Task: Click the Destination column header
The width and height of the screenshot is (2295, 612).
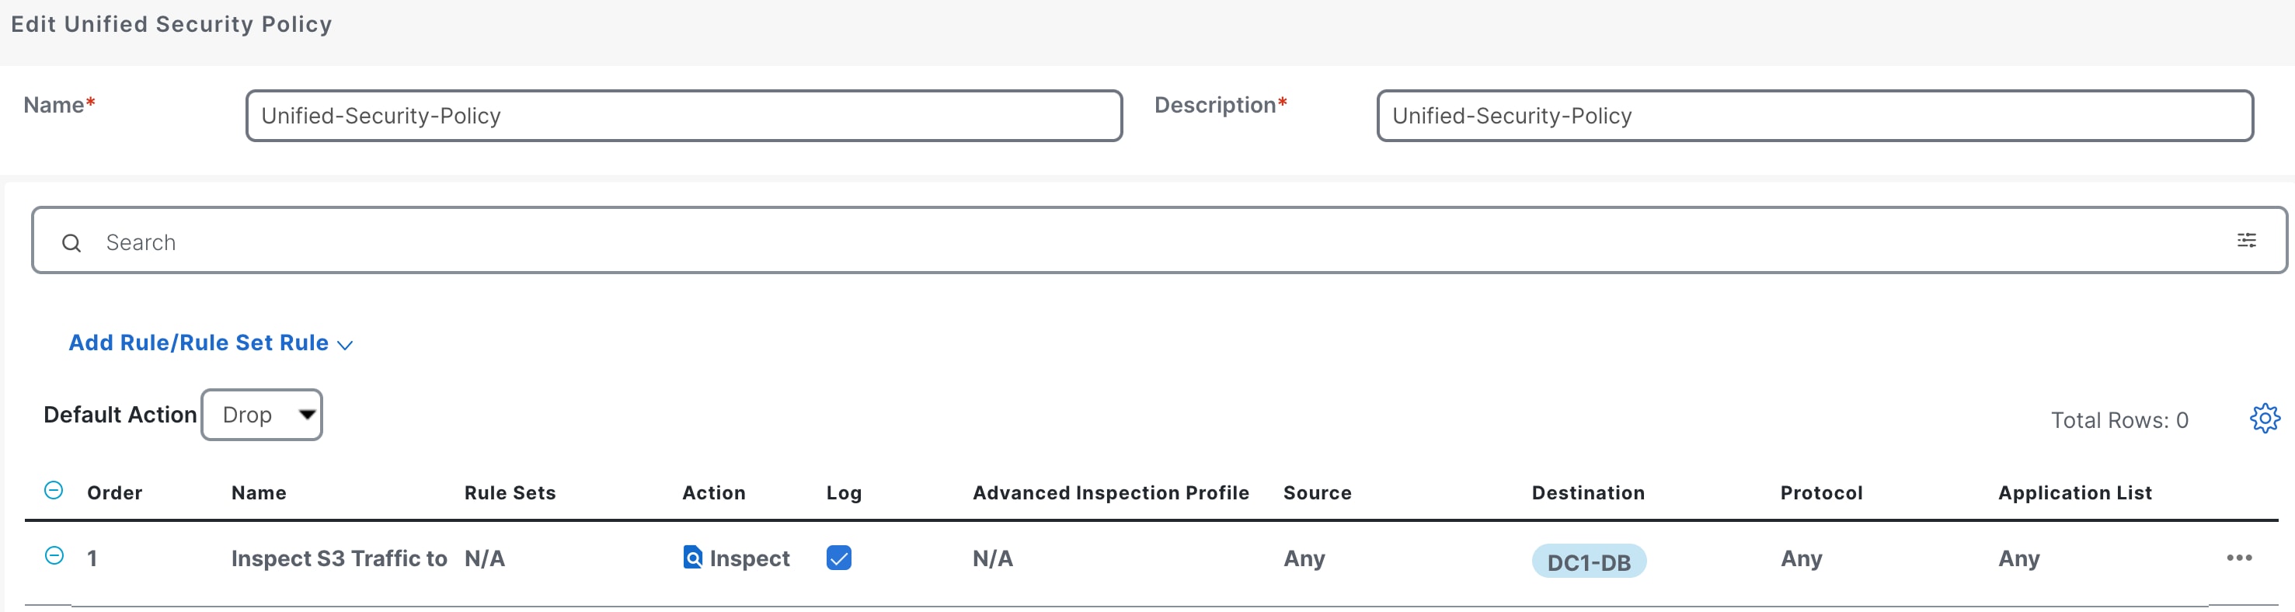Action: pos(1587,492)
